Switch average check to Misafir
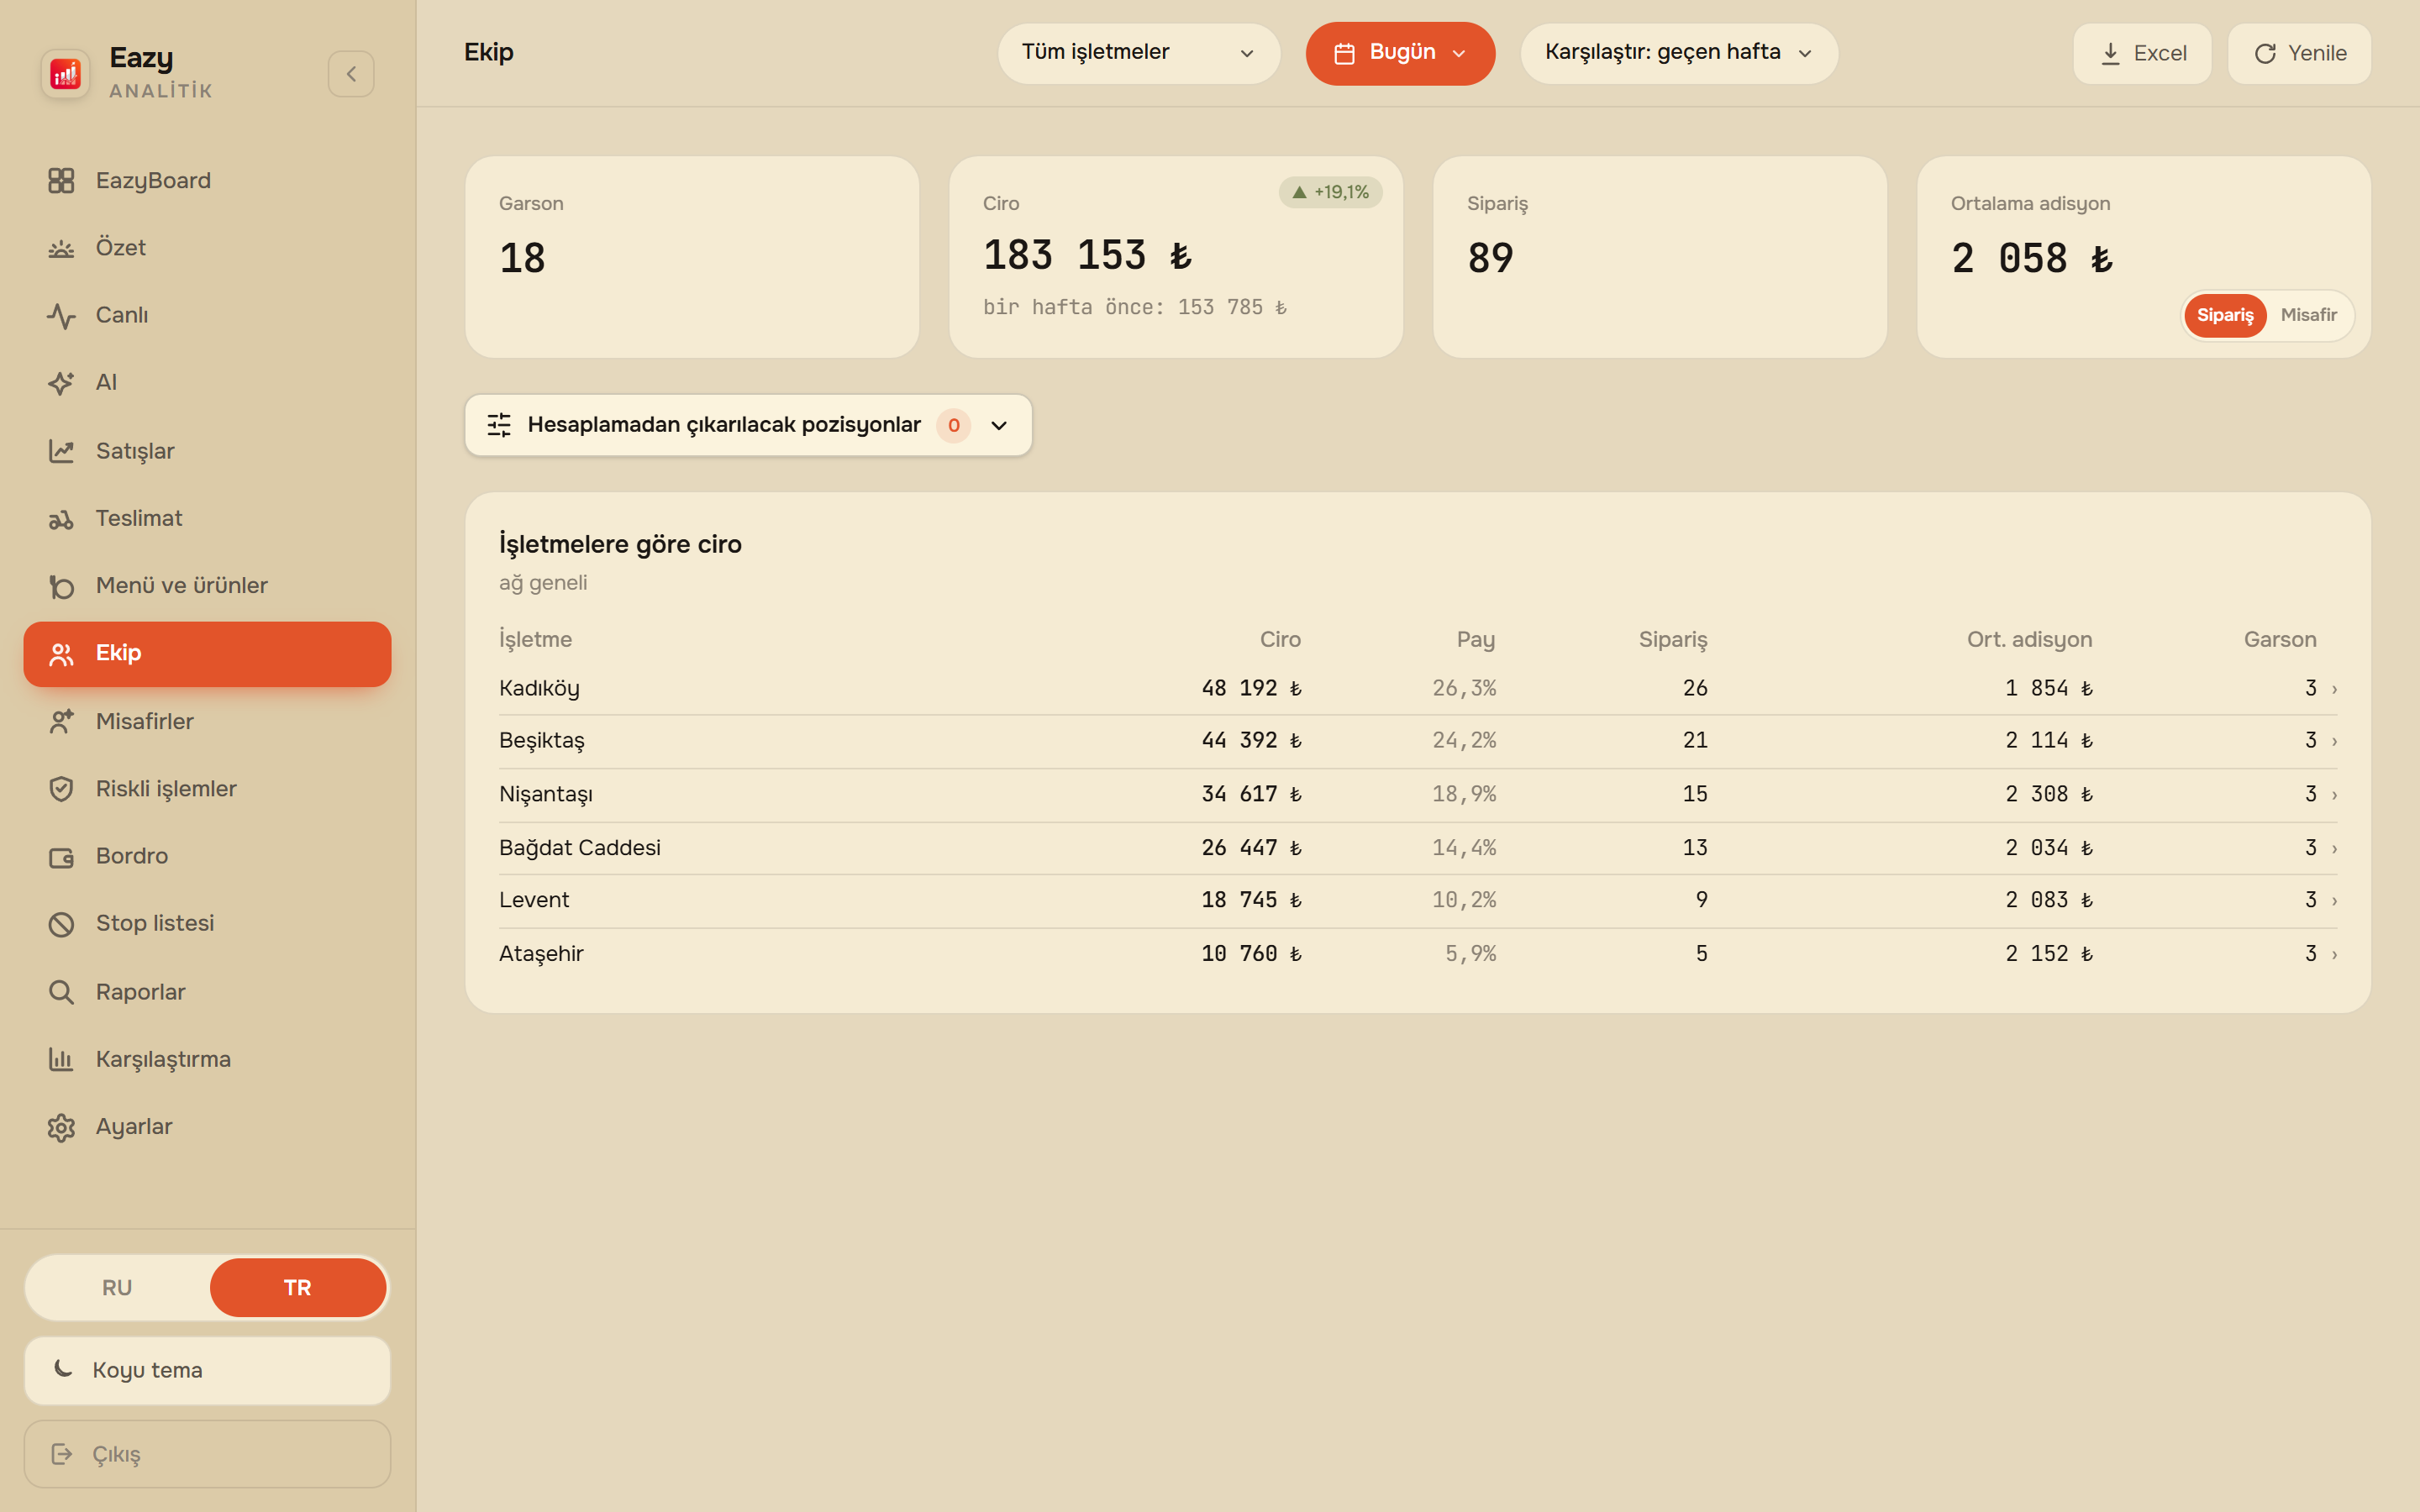The height and width of the screenshot is (1512, 2420). [2308, 315]
